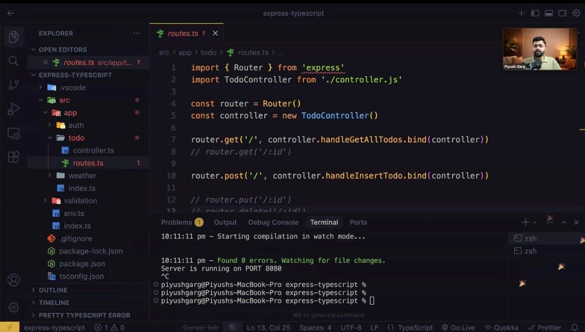Click the errors and warnings indicator in status bar
Viewport: 585px width, 332px height.
point(107,327)
